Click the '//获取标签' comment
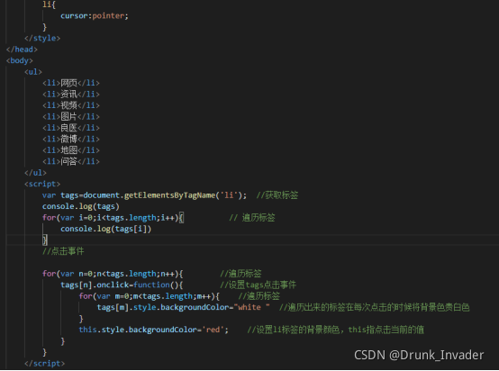The image size is (499, 371). coord(277,195)
